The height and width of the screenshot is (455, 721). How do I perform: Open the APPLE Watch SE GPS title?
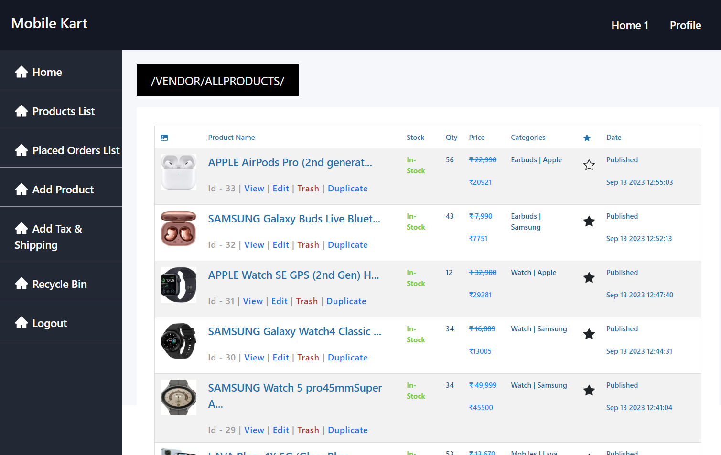click(293, 275)
